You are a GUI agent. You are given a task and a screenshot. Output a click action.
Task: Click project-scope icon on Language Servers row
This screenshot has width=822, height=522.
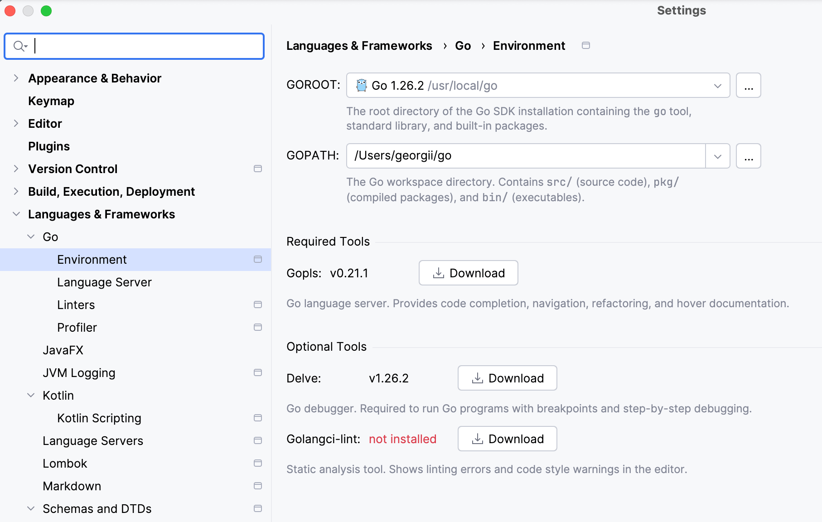258,440
